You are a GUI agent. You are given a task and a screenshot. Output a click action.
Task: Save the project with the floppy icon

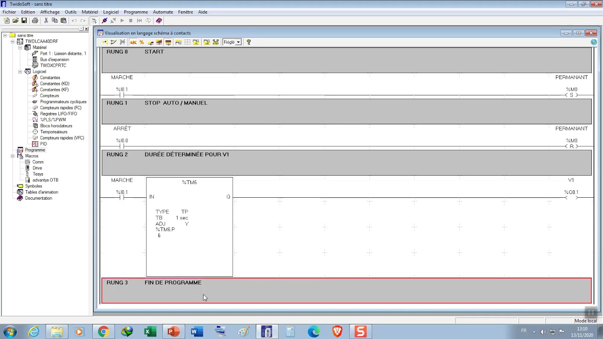coord(24,21)
